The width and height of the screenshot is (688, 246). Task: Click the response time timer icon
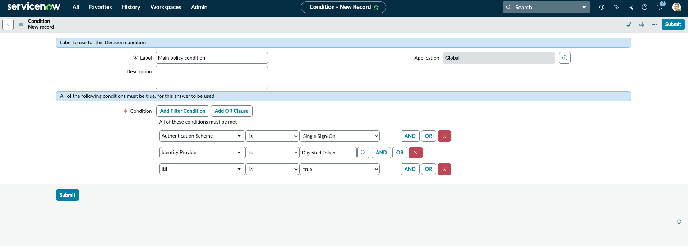pyautogui.click(x=679, y=222)
